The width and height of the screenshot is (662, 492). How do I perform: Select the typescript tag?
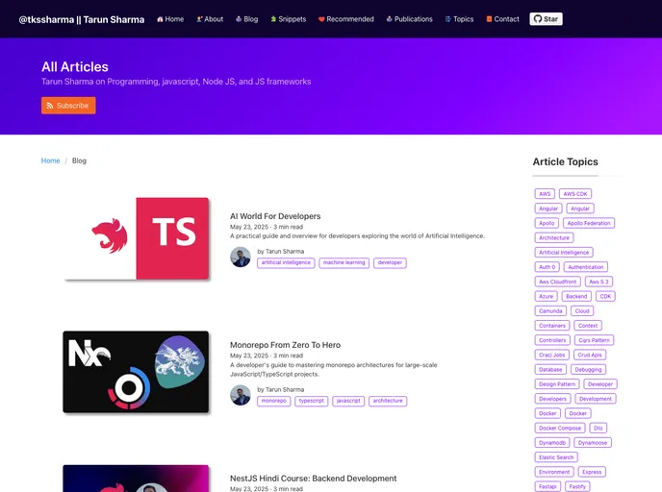point(311,401)
